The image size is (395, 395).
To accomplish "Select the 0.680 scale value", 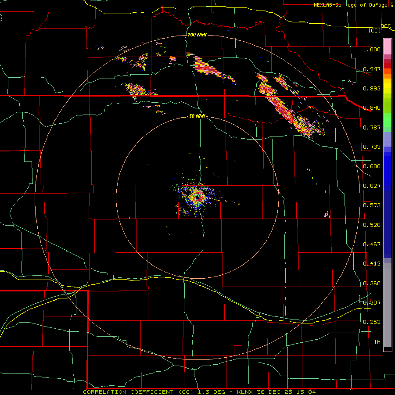I will [x=372, y=166].
